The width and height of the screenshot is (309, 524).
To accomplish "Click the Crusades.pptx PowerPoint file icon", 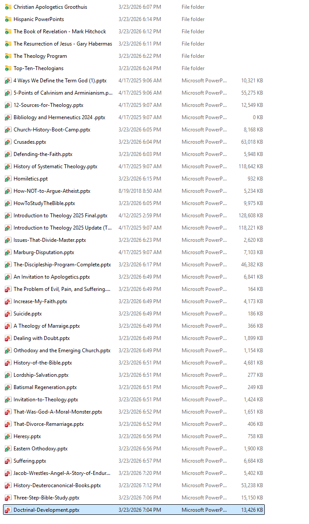I will tap(8, 142).
